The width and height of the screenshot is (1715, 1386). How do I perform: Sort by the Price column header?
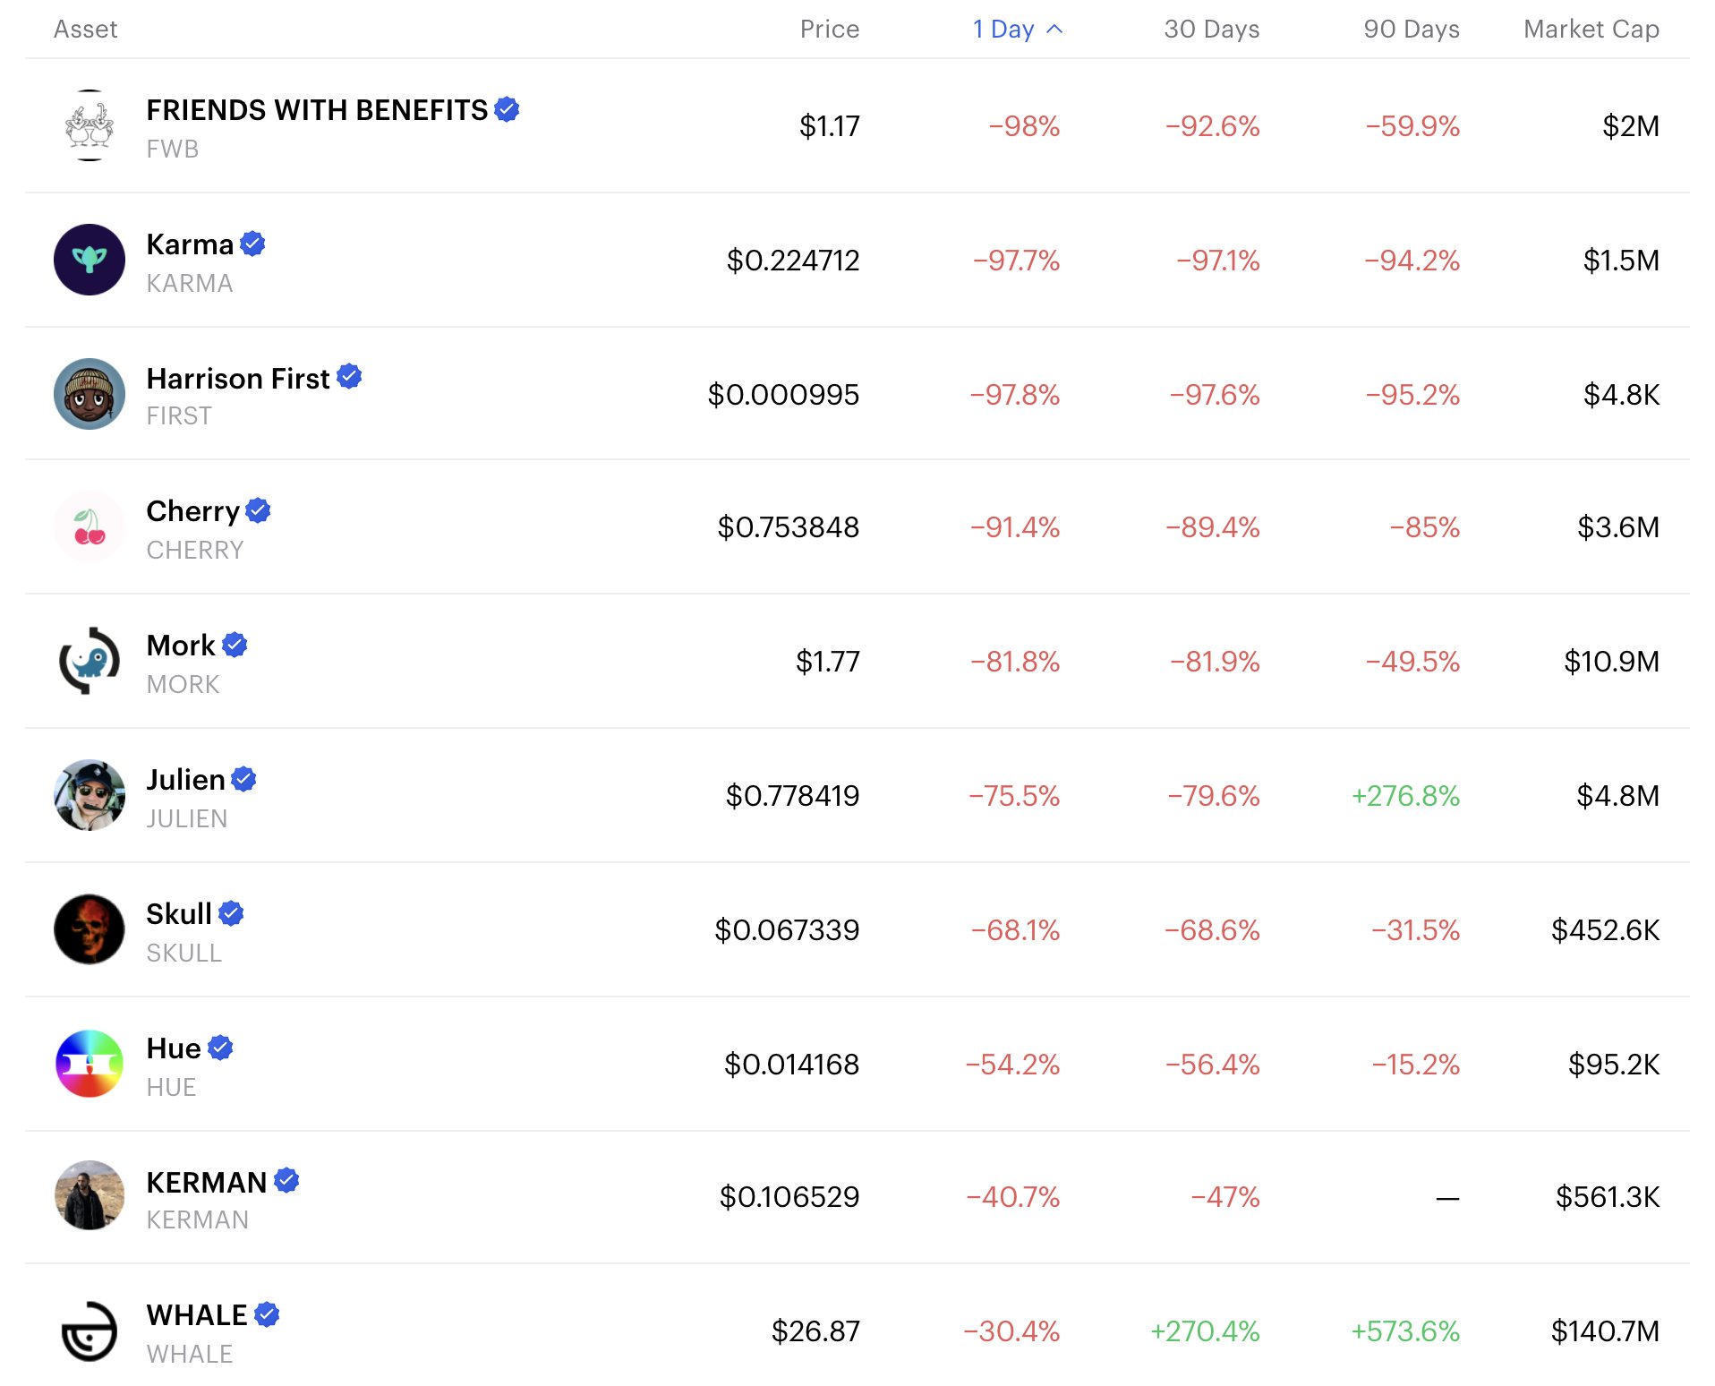[x=829, y=30]
